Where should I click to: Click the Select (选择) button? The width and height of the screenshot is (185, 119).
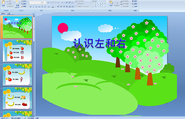(135, 6)
